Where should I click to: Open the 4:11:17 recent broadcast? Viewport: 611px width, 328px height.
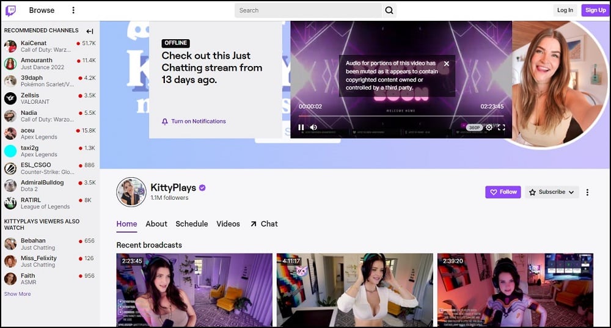point(354,290)
